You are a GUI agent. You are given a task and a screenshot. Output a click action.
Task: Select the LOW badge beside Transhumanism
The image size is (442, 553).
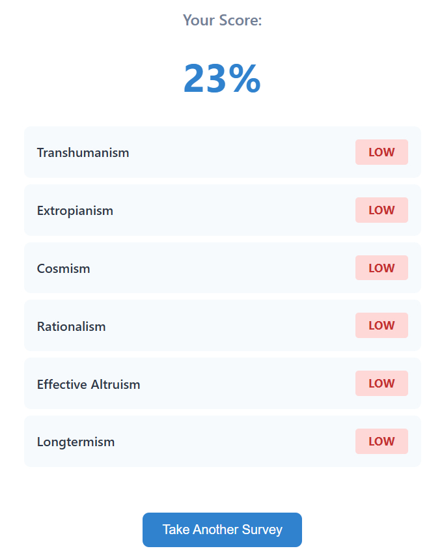[x=381, y=152]
